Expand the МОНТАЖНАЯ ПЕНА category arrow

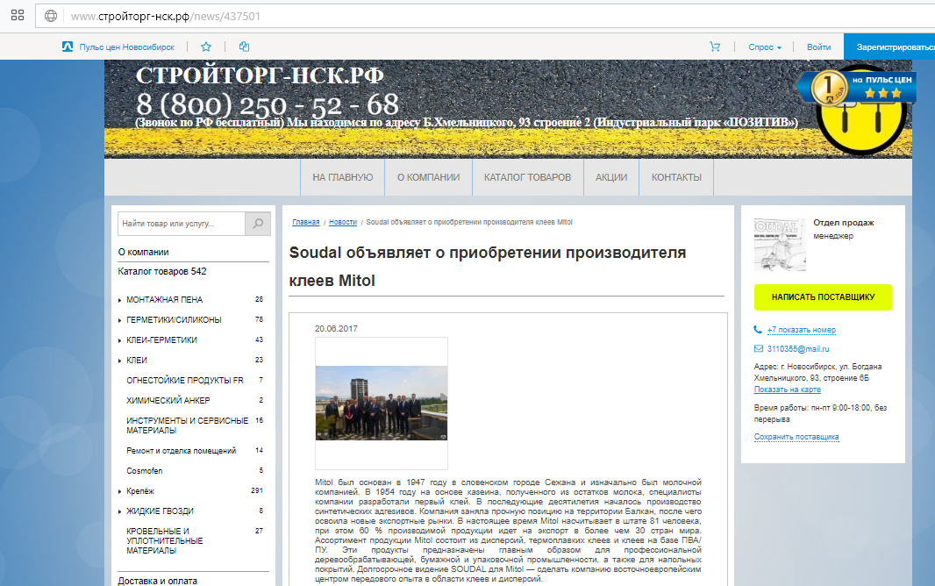120,300
